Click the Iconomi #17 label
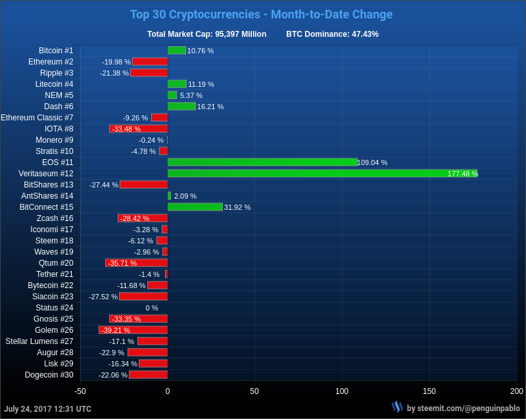 52,230
